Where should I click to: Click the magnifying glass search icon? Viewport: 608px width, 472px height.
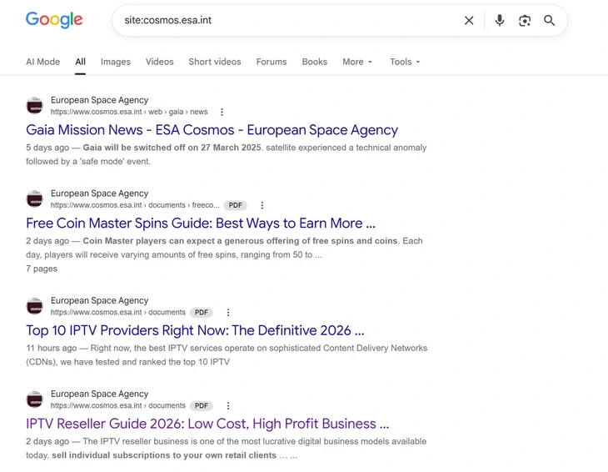[549, 21]
